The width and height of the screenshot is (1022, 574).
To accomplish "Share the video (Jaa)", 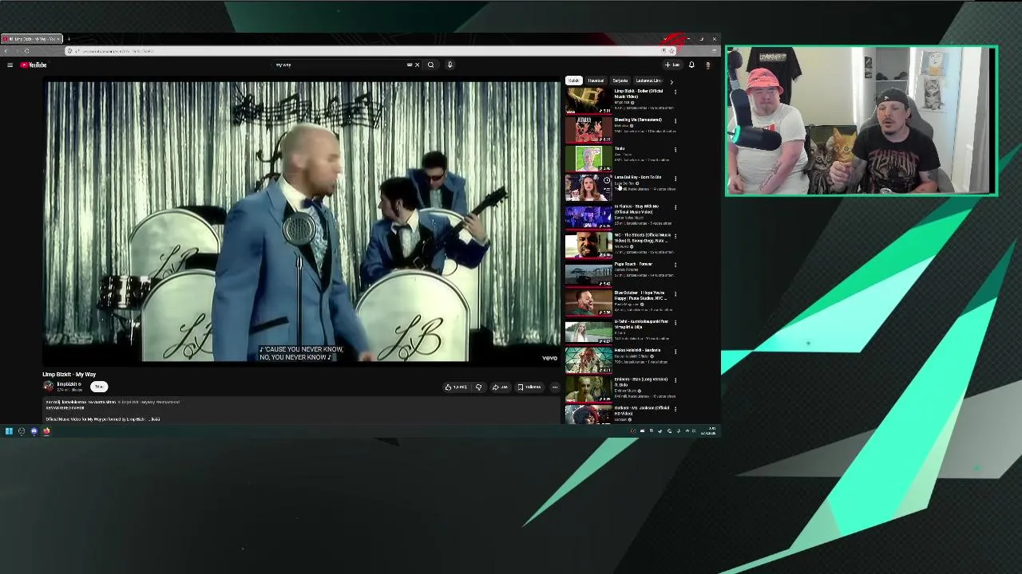I will coord(500,387).
